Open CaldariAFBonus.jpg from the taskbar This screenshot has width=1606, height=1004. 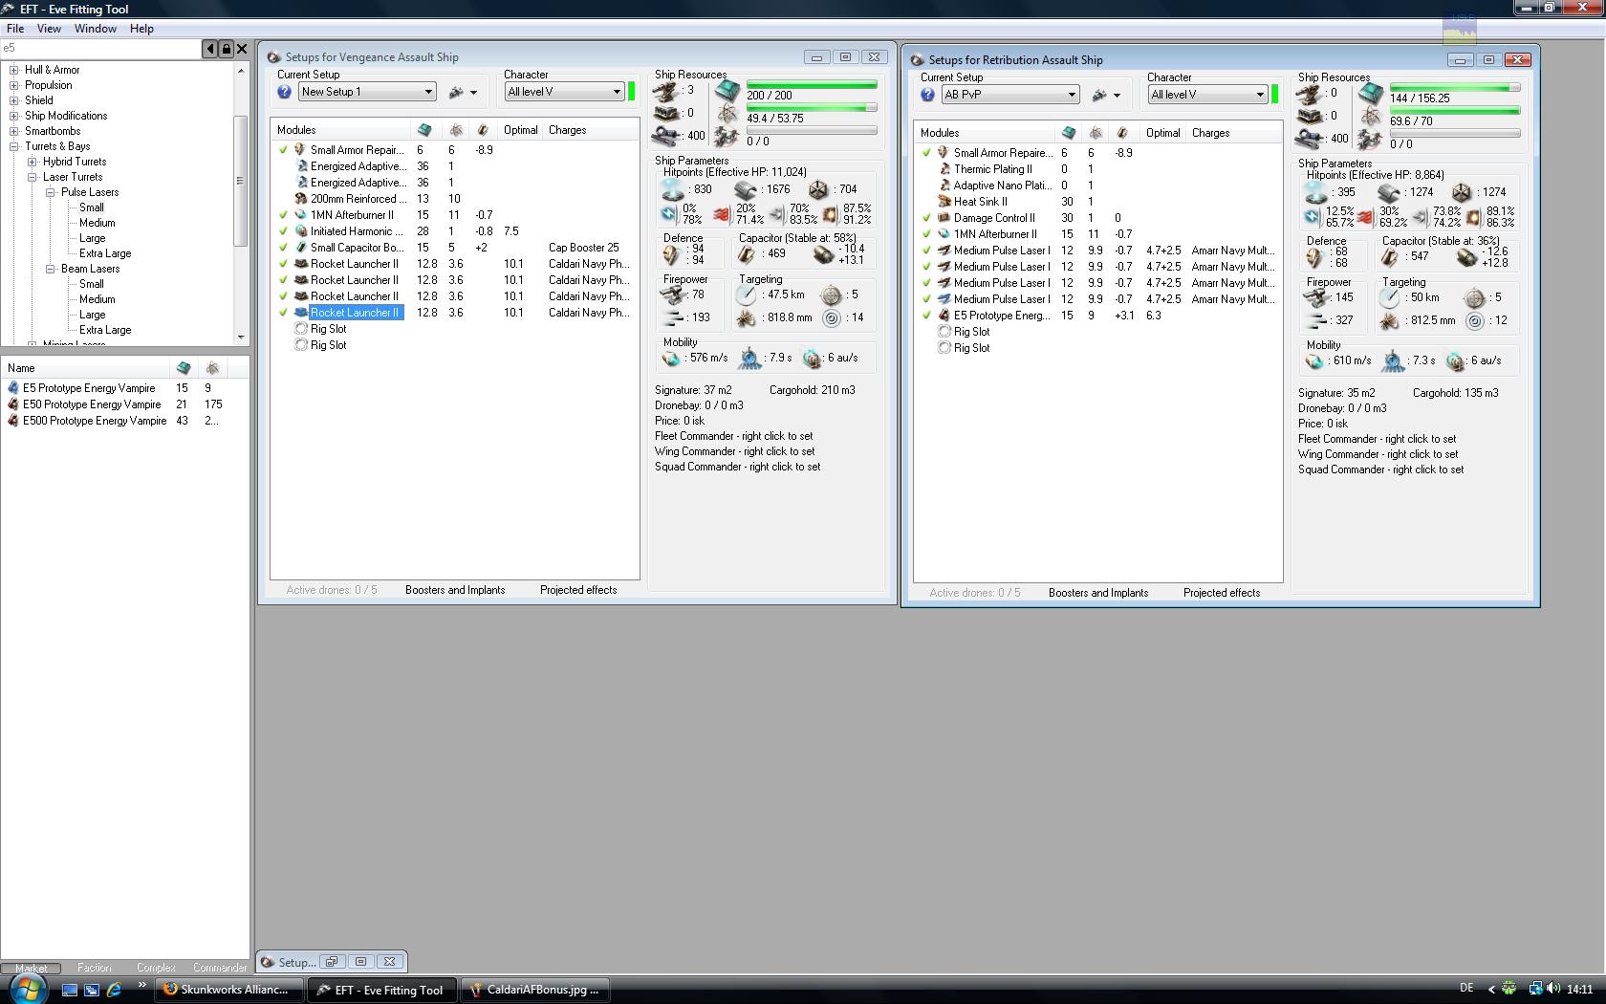(x=535, y=990)
